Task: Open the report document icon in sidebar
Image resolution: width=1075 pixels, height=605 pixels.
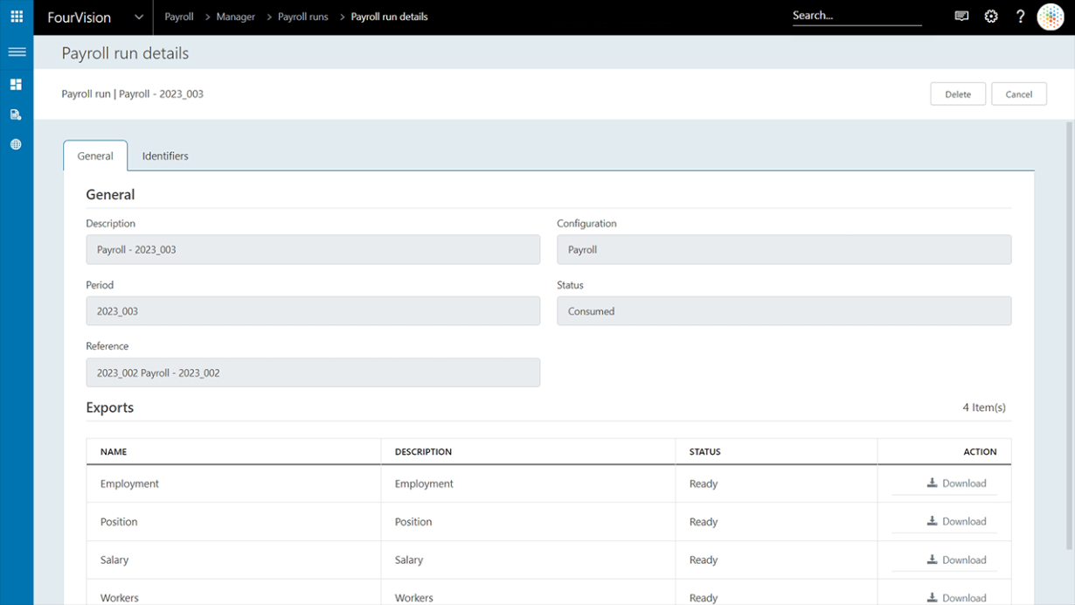Action: point(16,114)
